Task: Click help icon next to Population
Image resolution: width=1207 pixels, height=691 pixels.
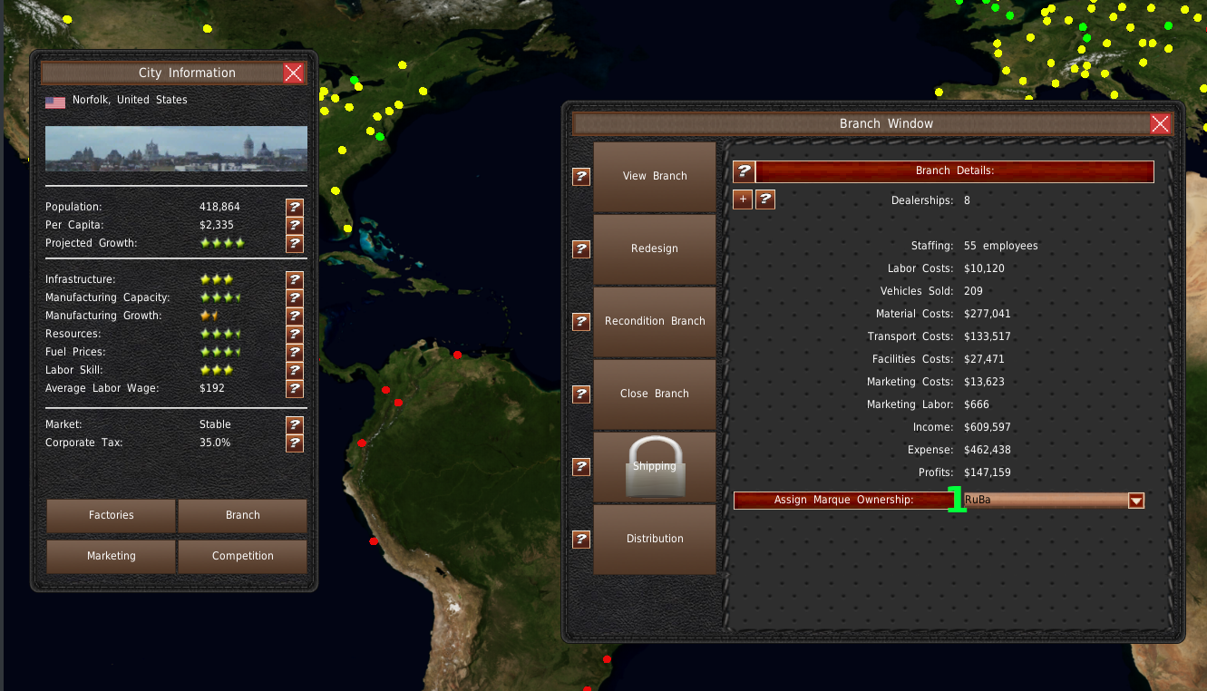Action: pyautogui.click(x=294, y=208)
